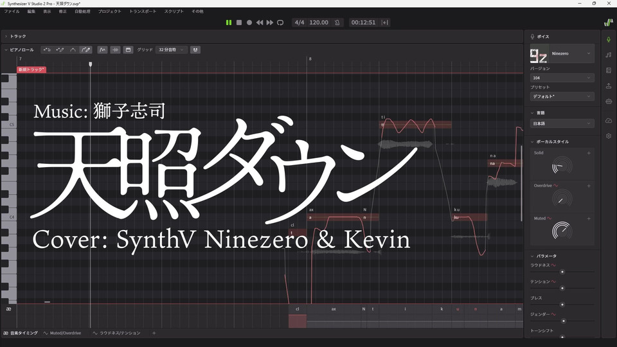Open the render export sidebar icon
617x347 pixels.
coord(609,85)
